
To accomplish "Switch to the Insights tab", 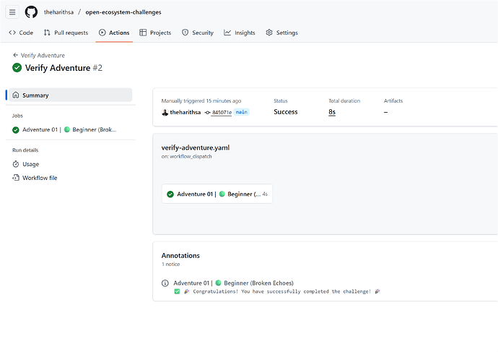I will click(240, 33).
